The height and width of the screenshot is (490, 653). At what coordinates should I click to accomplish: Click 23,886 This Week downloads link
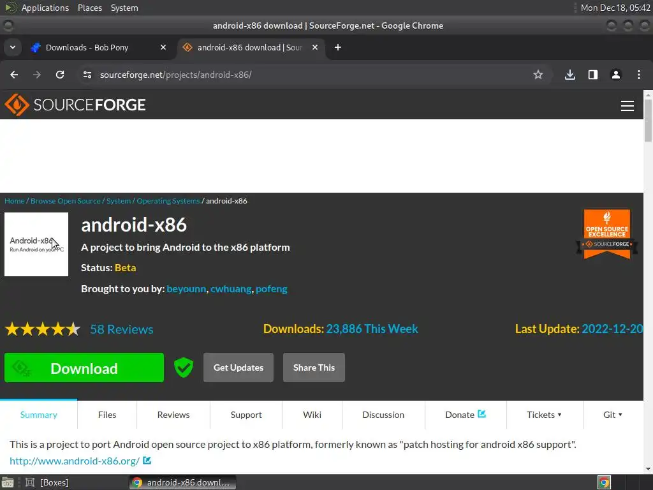point(372,329)
